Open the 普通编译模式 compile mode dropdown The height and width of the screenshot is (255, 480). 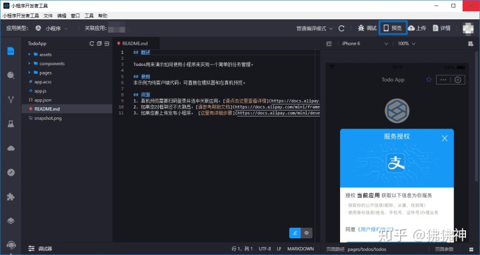[x=315, y=29]
